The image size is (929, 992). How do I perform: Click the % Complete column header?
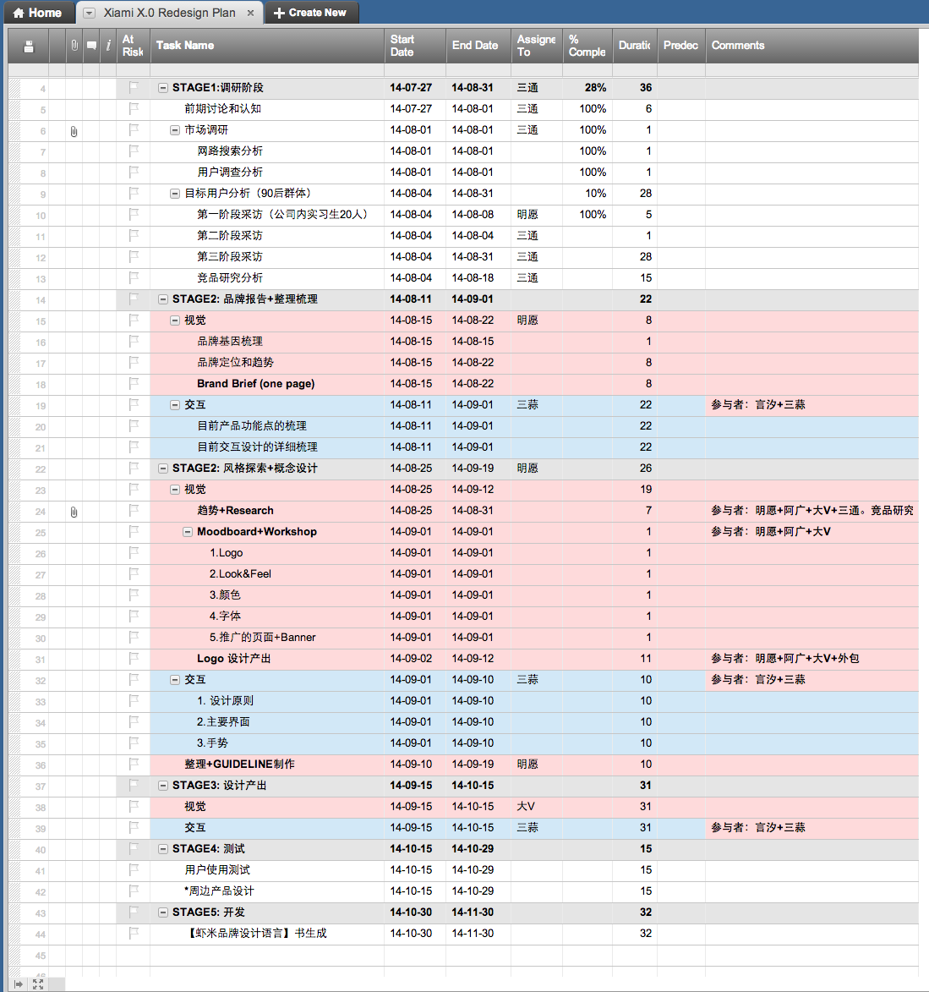587,46
